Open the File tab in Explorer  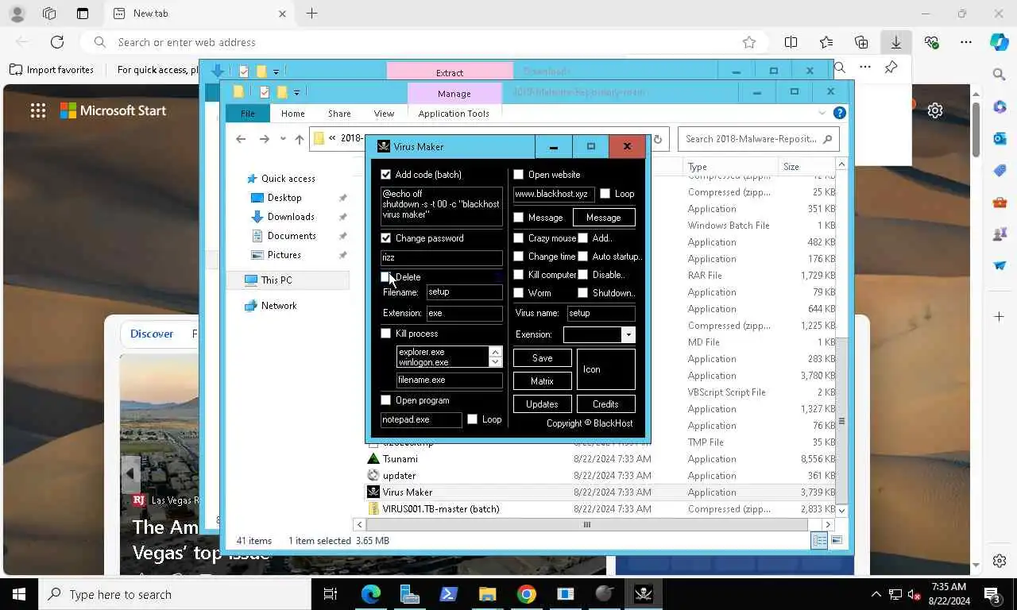(248, 114)
